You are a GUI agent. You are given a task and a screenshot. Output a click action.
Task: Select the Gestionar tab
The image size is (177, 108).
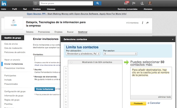83,32
